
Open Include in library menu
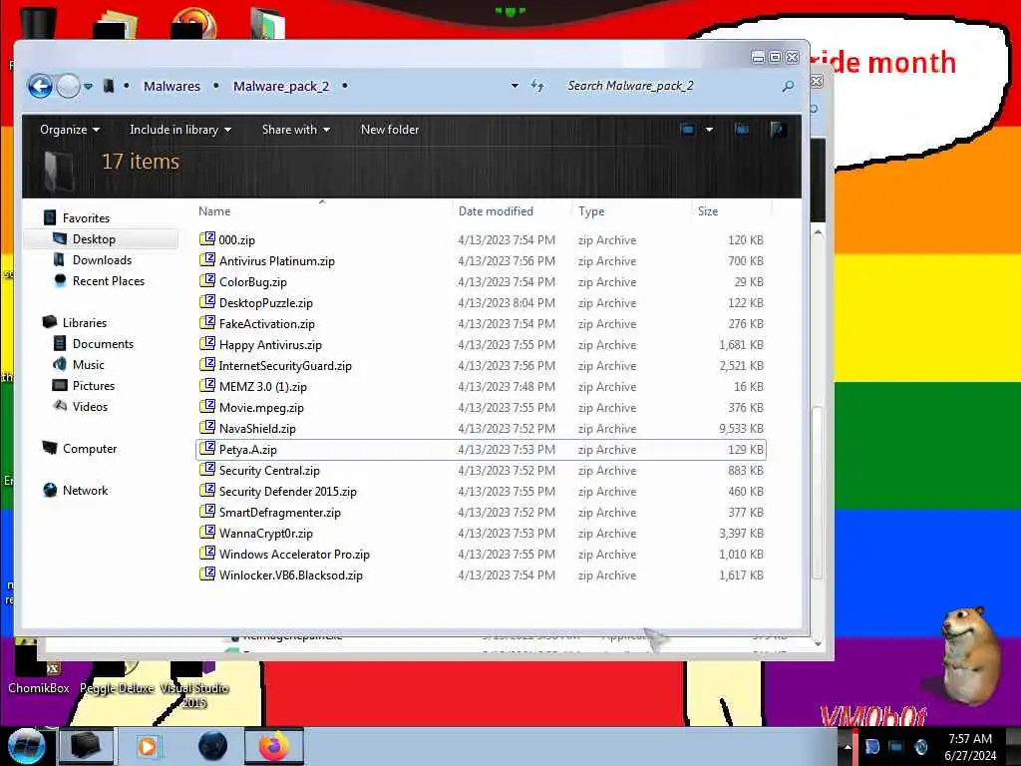pyautogui.click(x=180, y=130)
